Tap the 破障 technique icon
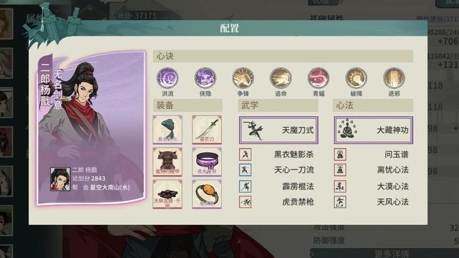Image resolution: width=459 pixels, height=258 pixels. [356, 78]
